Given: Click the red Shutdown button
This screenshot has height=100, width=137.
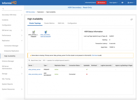Looking at the screenshot, I should coord(101,3).
